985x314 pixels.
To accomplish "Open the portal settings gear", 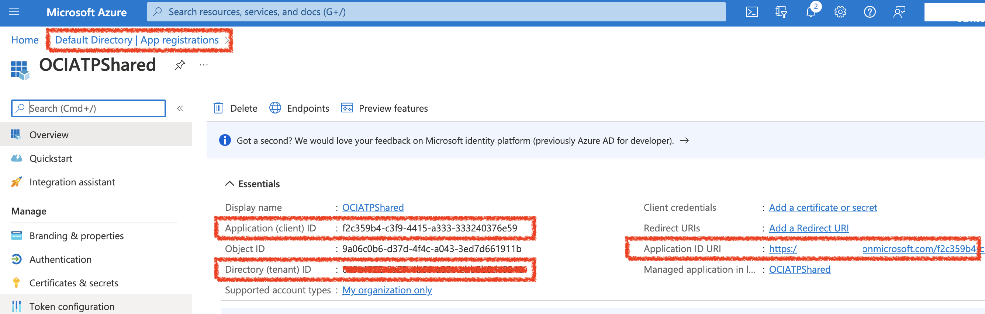I will click(x=840, y=12).
